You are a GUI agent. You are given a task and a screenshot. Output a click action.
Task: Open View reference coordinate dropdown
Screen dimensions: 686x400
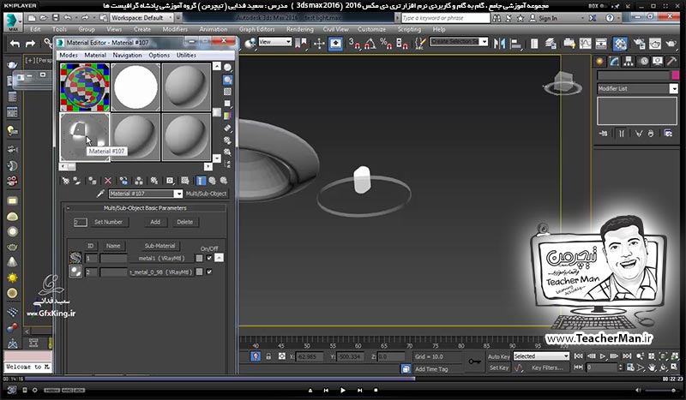(x=274, y=42)
